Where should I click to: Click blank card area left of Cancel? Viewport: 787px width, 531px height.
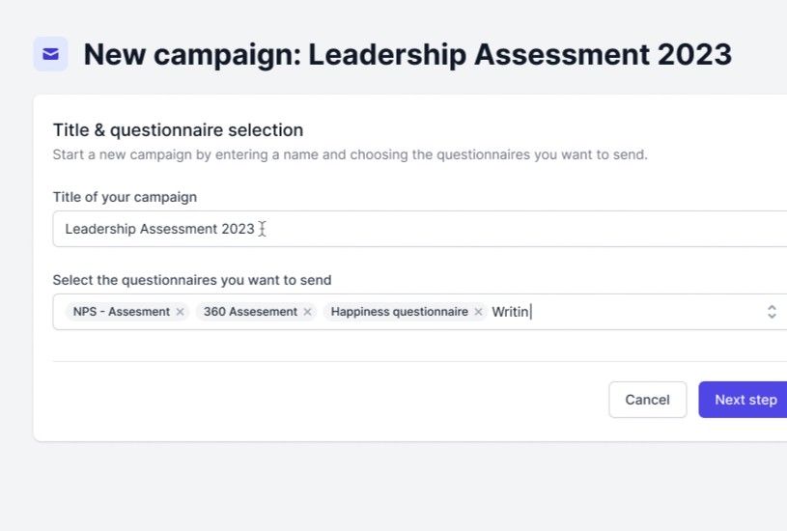tap(319, 400)
